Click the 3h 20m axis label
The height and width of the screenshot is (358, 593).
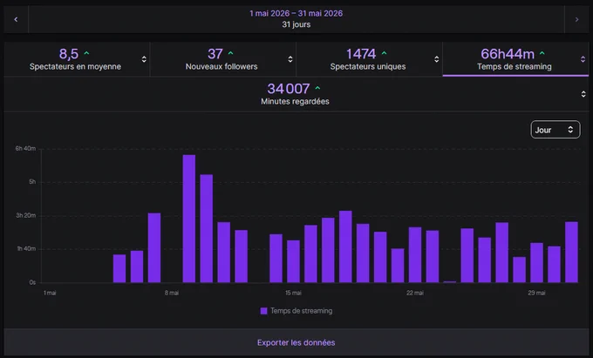coord(25,215)
